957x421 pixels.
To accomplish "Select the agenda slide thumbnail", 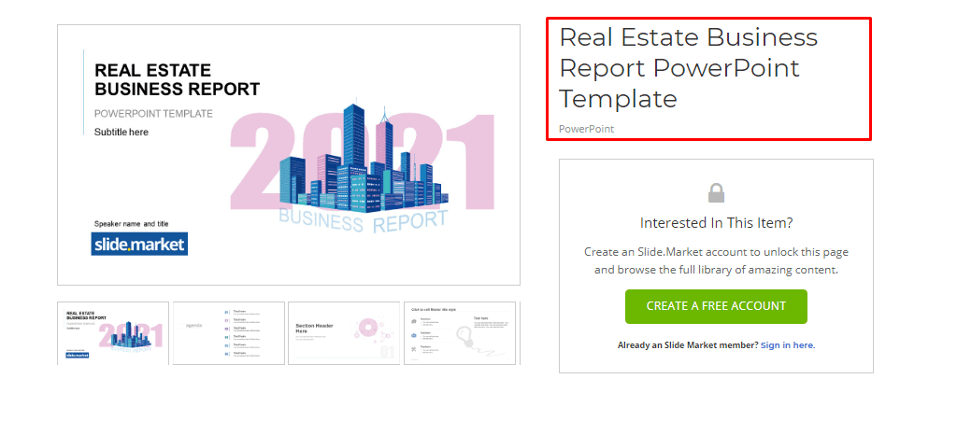I will tap(229, 333).
